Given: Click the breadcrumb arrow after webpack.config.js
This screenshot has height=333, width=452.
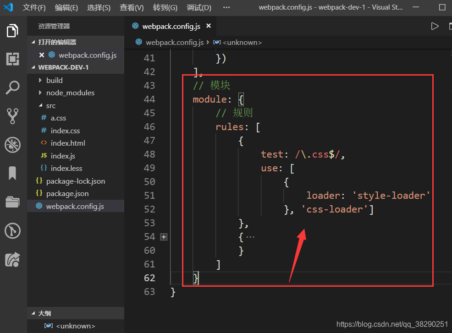Looking at the screenshot, I should (208, 42).
